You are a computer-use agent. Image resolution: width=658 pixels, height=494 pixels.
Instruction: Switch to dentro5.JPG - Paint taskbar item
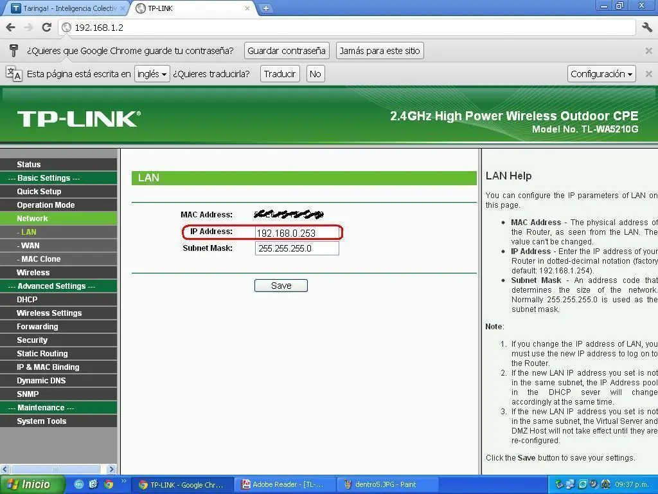387,485
